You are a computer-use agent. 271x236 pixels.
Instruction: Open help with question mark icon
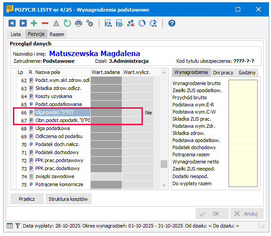pos(172,23)
